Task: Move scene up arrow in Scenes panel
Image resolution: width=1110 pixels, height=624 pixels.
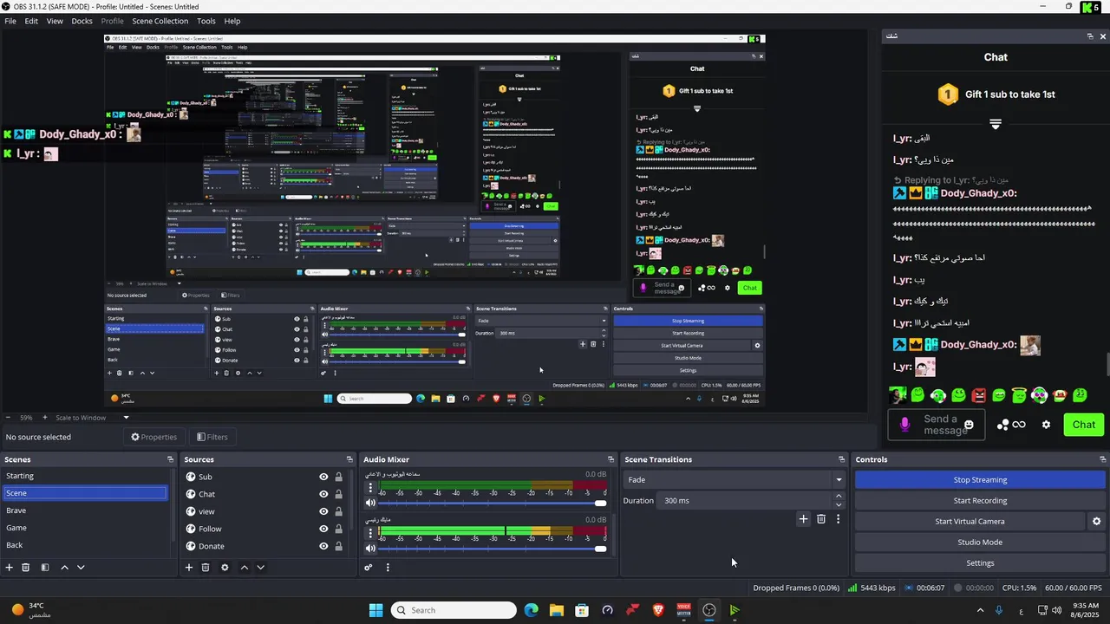Action: click(x=64, y=568)
